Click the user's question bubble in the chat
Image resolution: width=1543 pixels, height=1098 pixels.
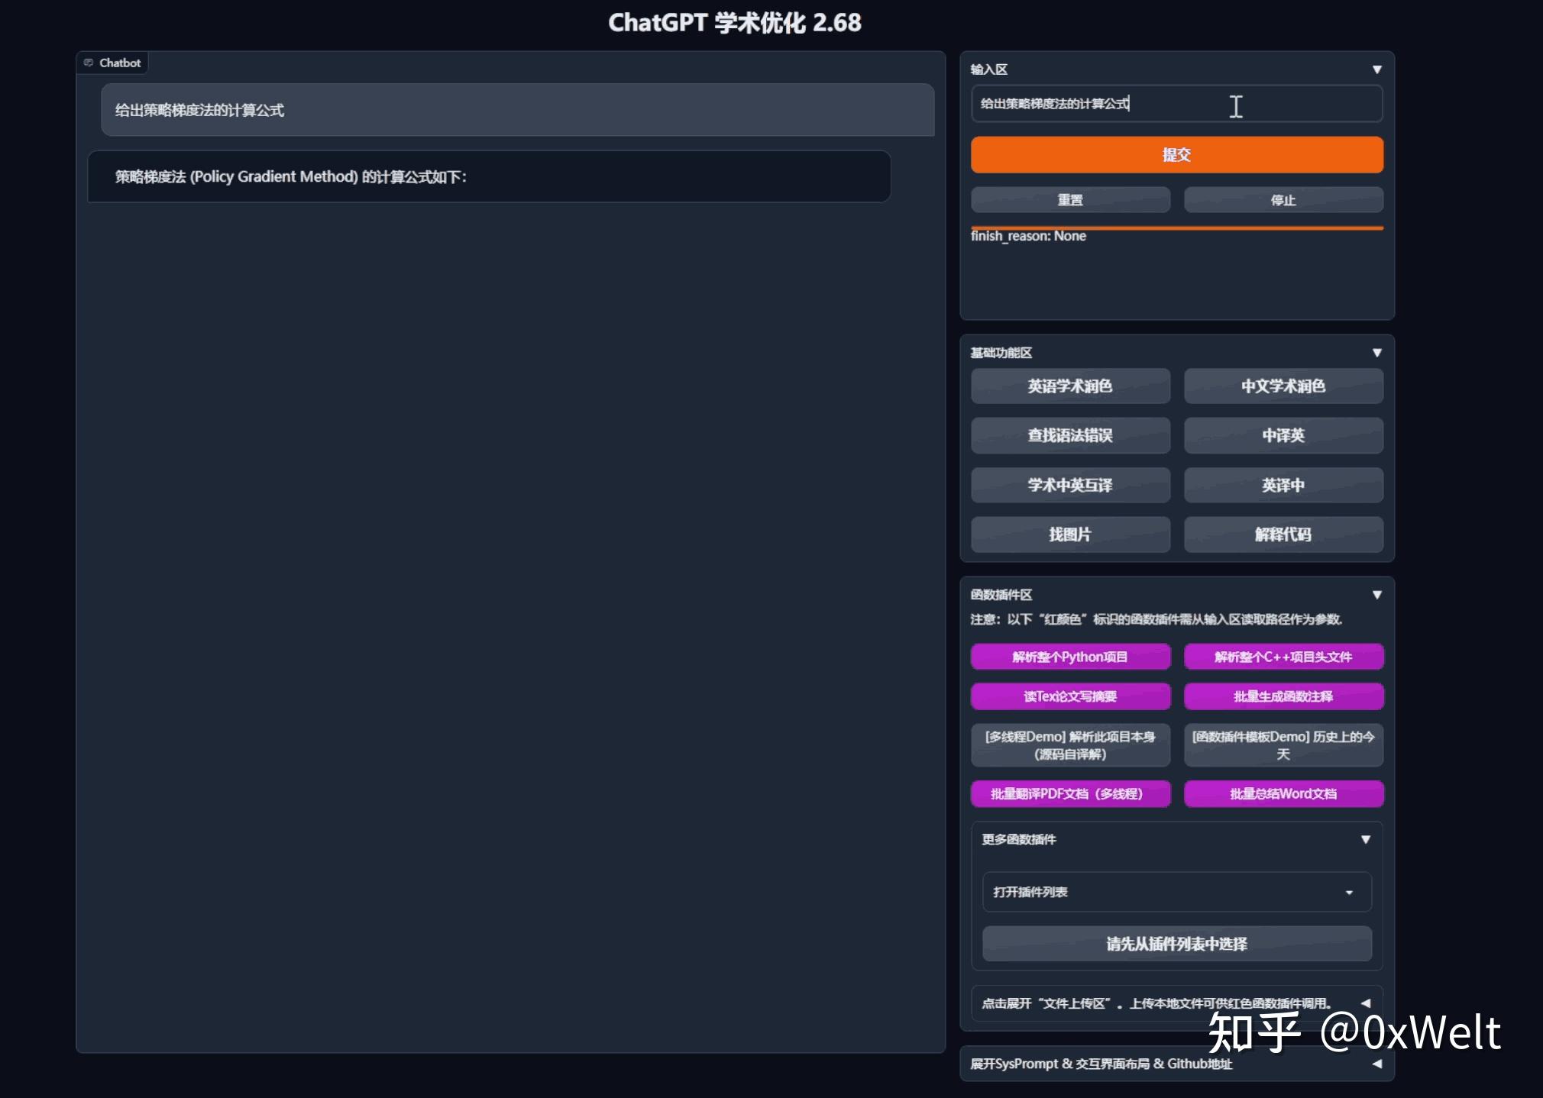(517, 110)
